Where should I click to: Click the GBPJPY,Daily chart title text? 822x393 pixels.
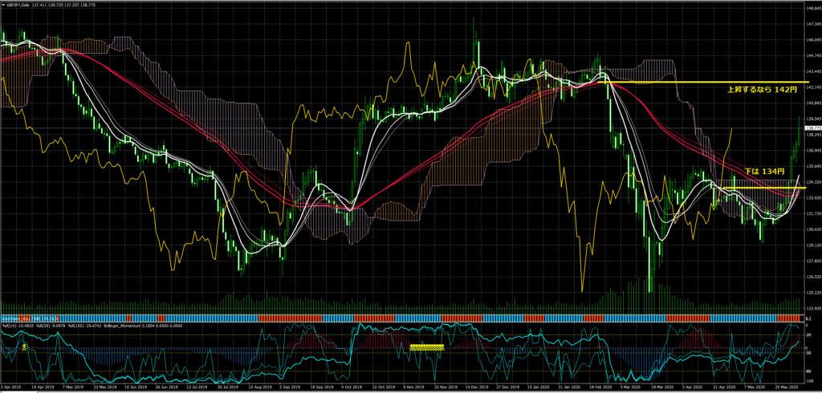pyautogui.click(x=20, y=4)
